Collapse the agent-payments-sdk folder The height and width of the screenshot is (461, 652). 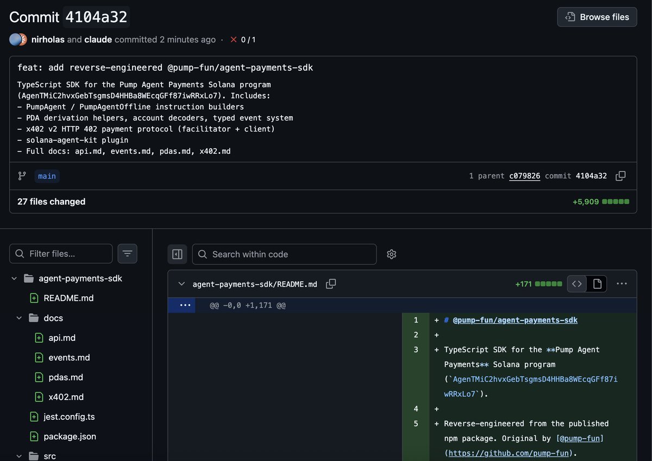pyautogui.click(x=14, y=278)
